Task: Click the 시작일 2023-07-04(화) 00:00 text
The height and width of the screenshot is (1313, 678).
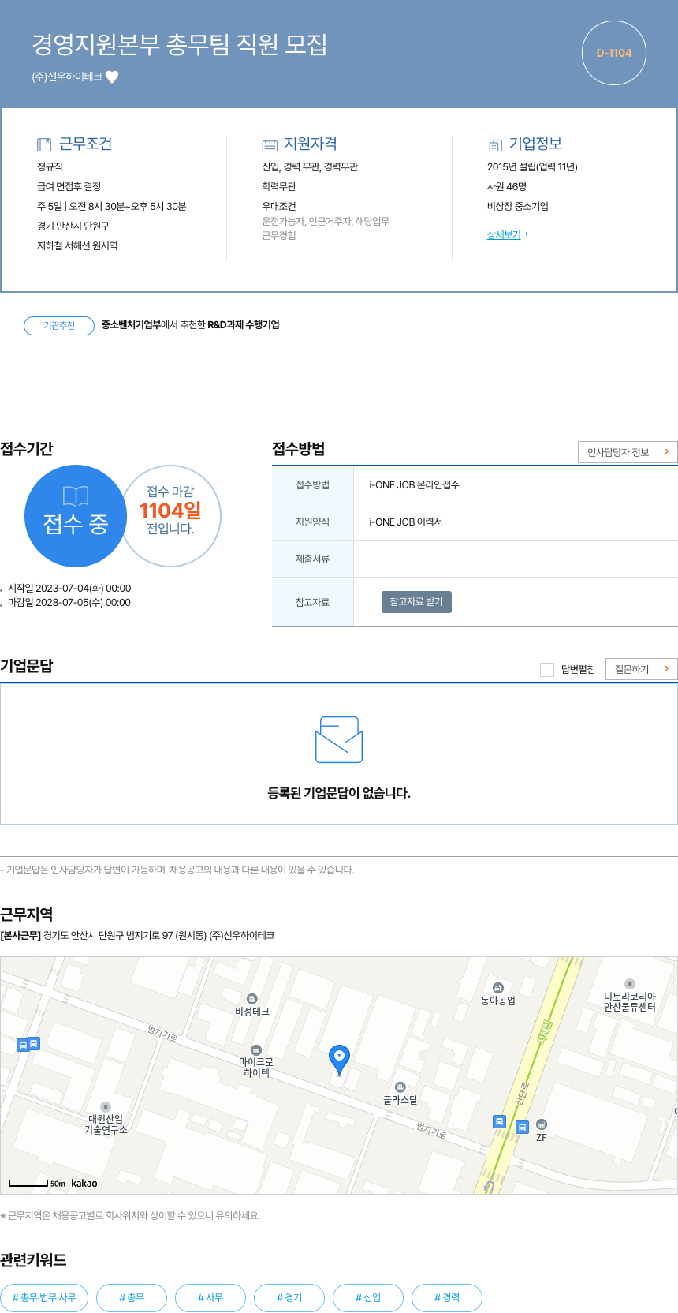Action: 69,588
